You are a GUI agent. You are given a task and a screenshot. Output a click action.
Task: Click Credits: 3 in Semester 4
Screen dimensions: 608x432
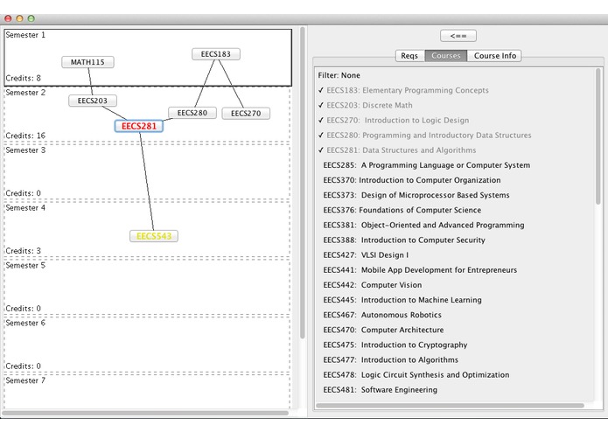pyautogui.click(x=23, y=251)
